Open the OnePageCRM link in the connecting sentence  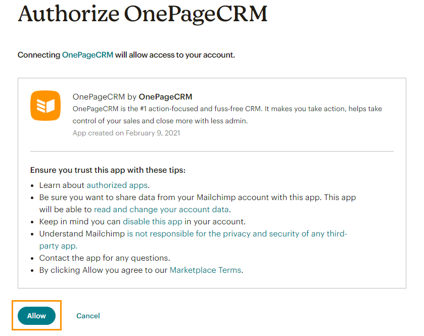click(x=87, y=55)
